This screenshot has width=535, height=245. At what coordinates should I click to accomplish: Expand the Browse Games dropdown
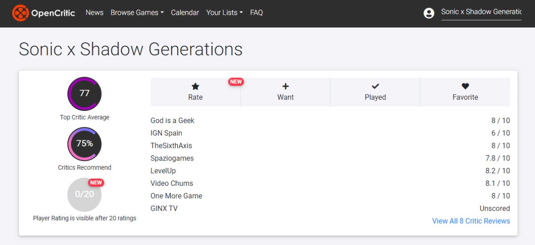137,12
